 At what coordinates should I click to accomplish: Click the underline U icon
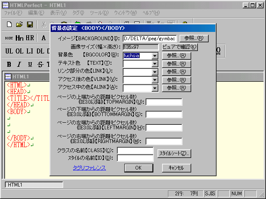click(30, 64)
